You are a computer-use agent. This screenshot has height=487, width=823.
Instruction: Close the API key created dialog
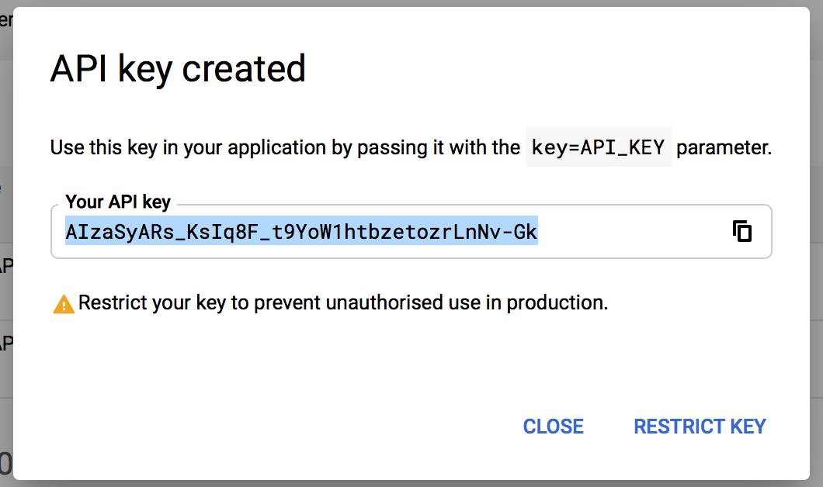[x=554, y=427]
